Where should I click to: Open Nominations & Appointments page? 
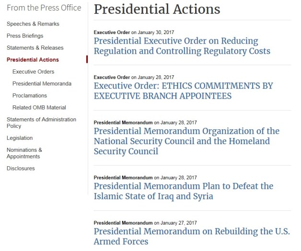(x=24, y=153)
